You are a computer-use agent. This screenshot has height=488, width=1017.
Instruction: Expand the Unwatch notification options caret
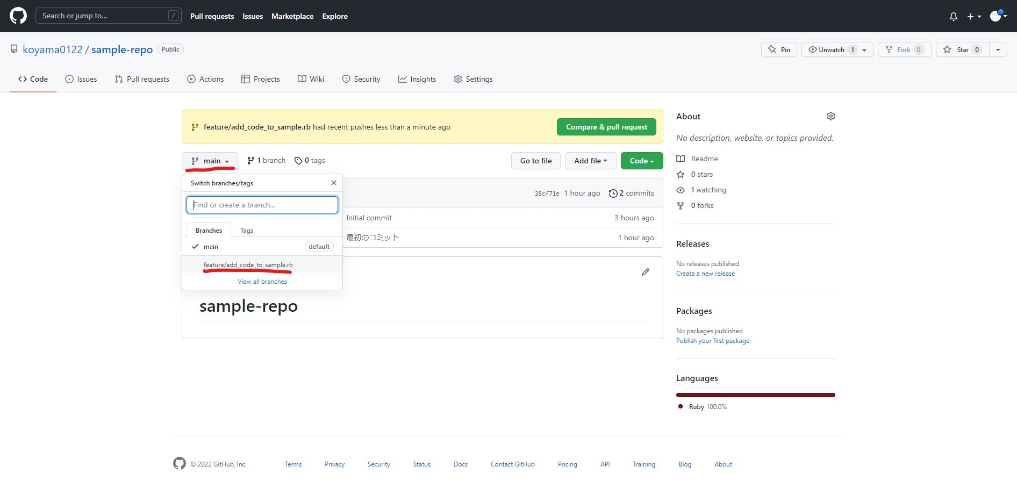(x=865, y=49)
